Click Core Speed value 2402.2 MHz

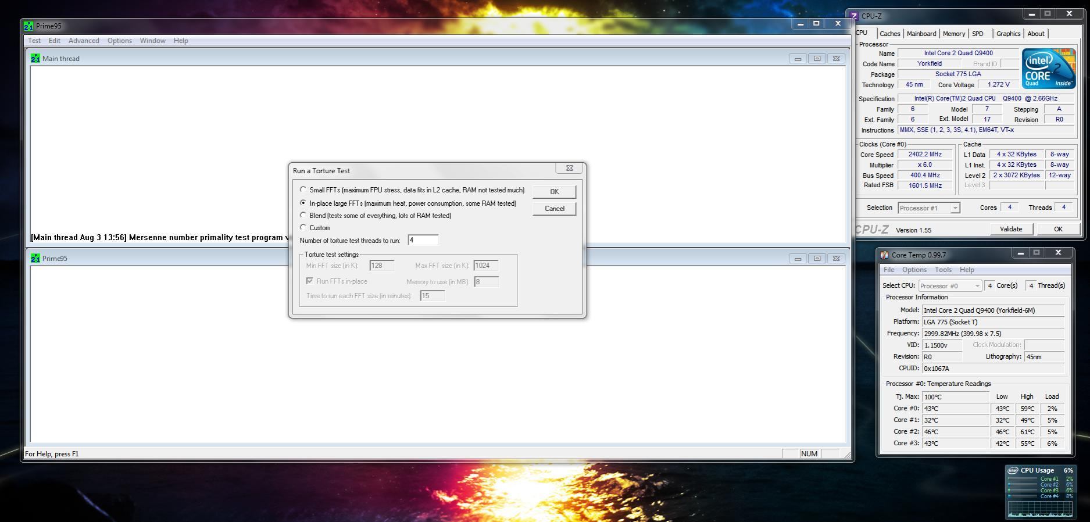925,155
